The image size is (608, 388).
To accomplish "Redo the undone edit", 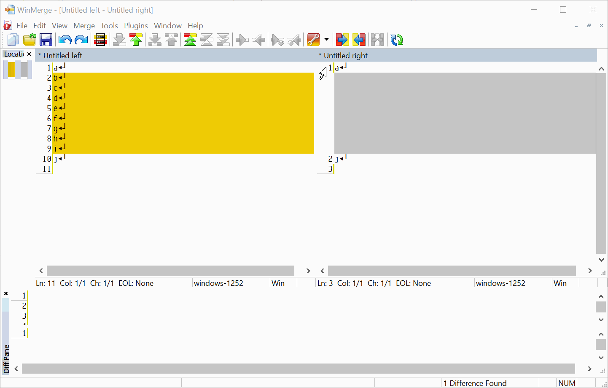I will [x=81, y=39].
